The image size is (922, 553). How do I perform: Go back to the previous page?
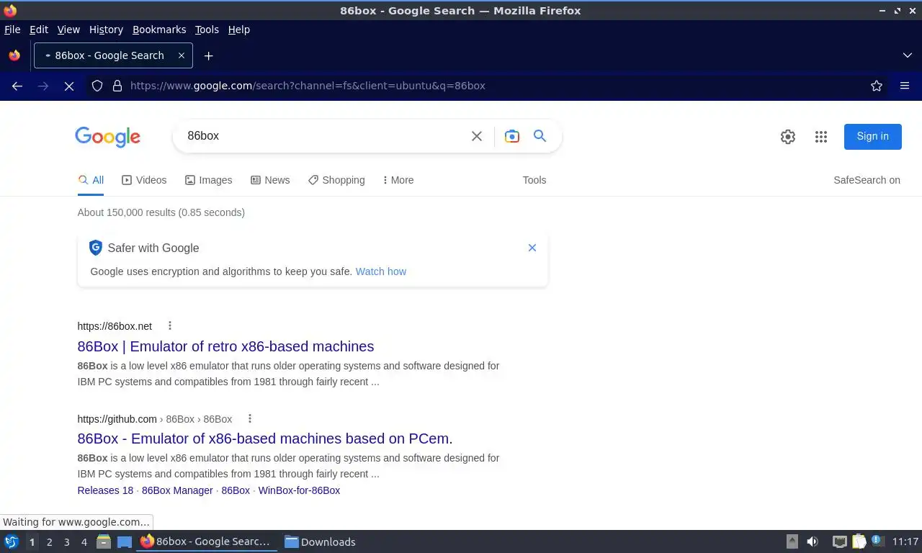(17, 86)
